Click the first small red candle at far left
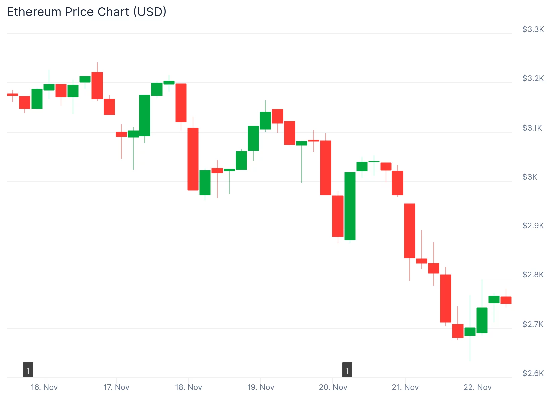The image size is (551, 402). [13, 95]
